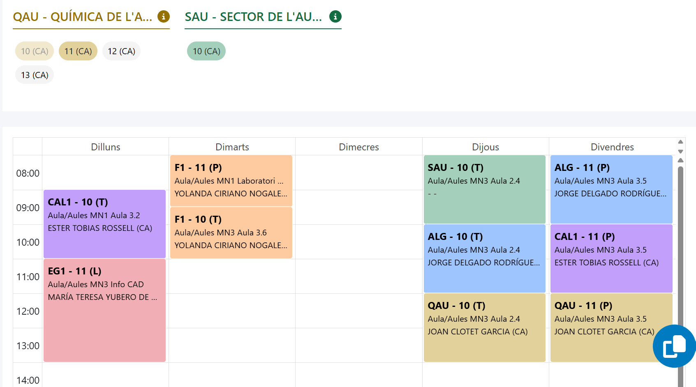Select the F1 - 11 (P) Tuesday class
The width and height of the screenshot is (696, 387).
click(231, 181)
